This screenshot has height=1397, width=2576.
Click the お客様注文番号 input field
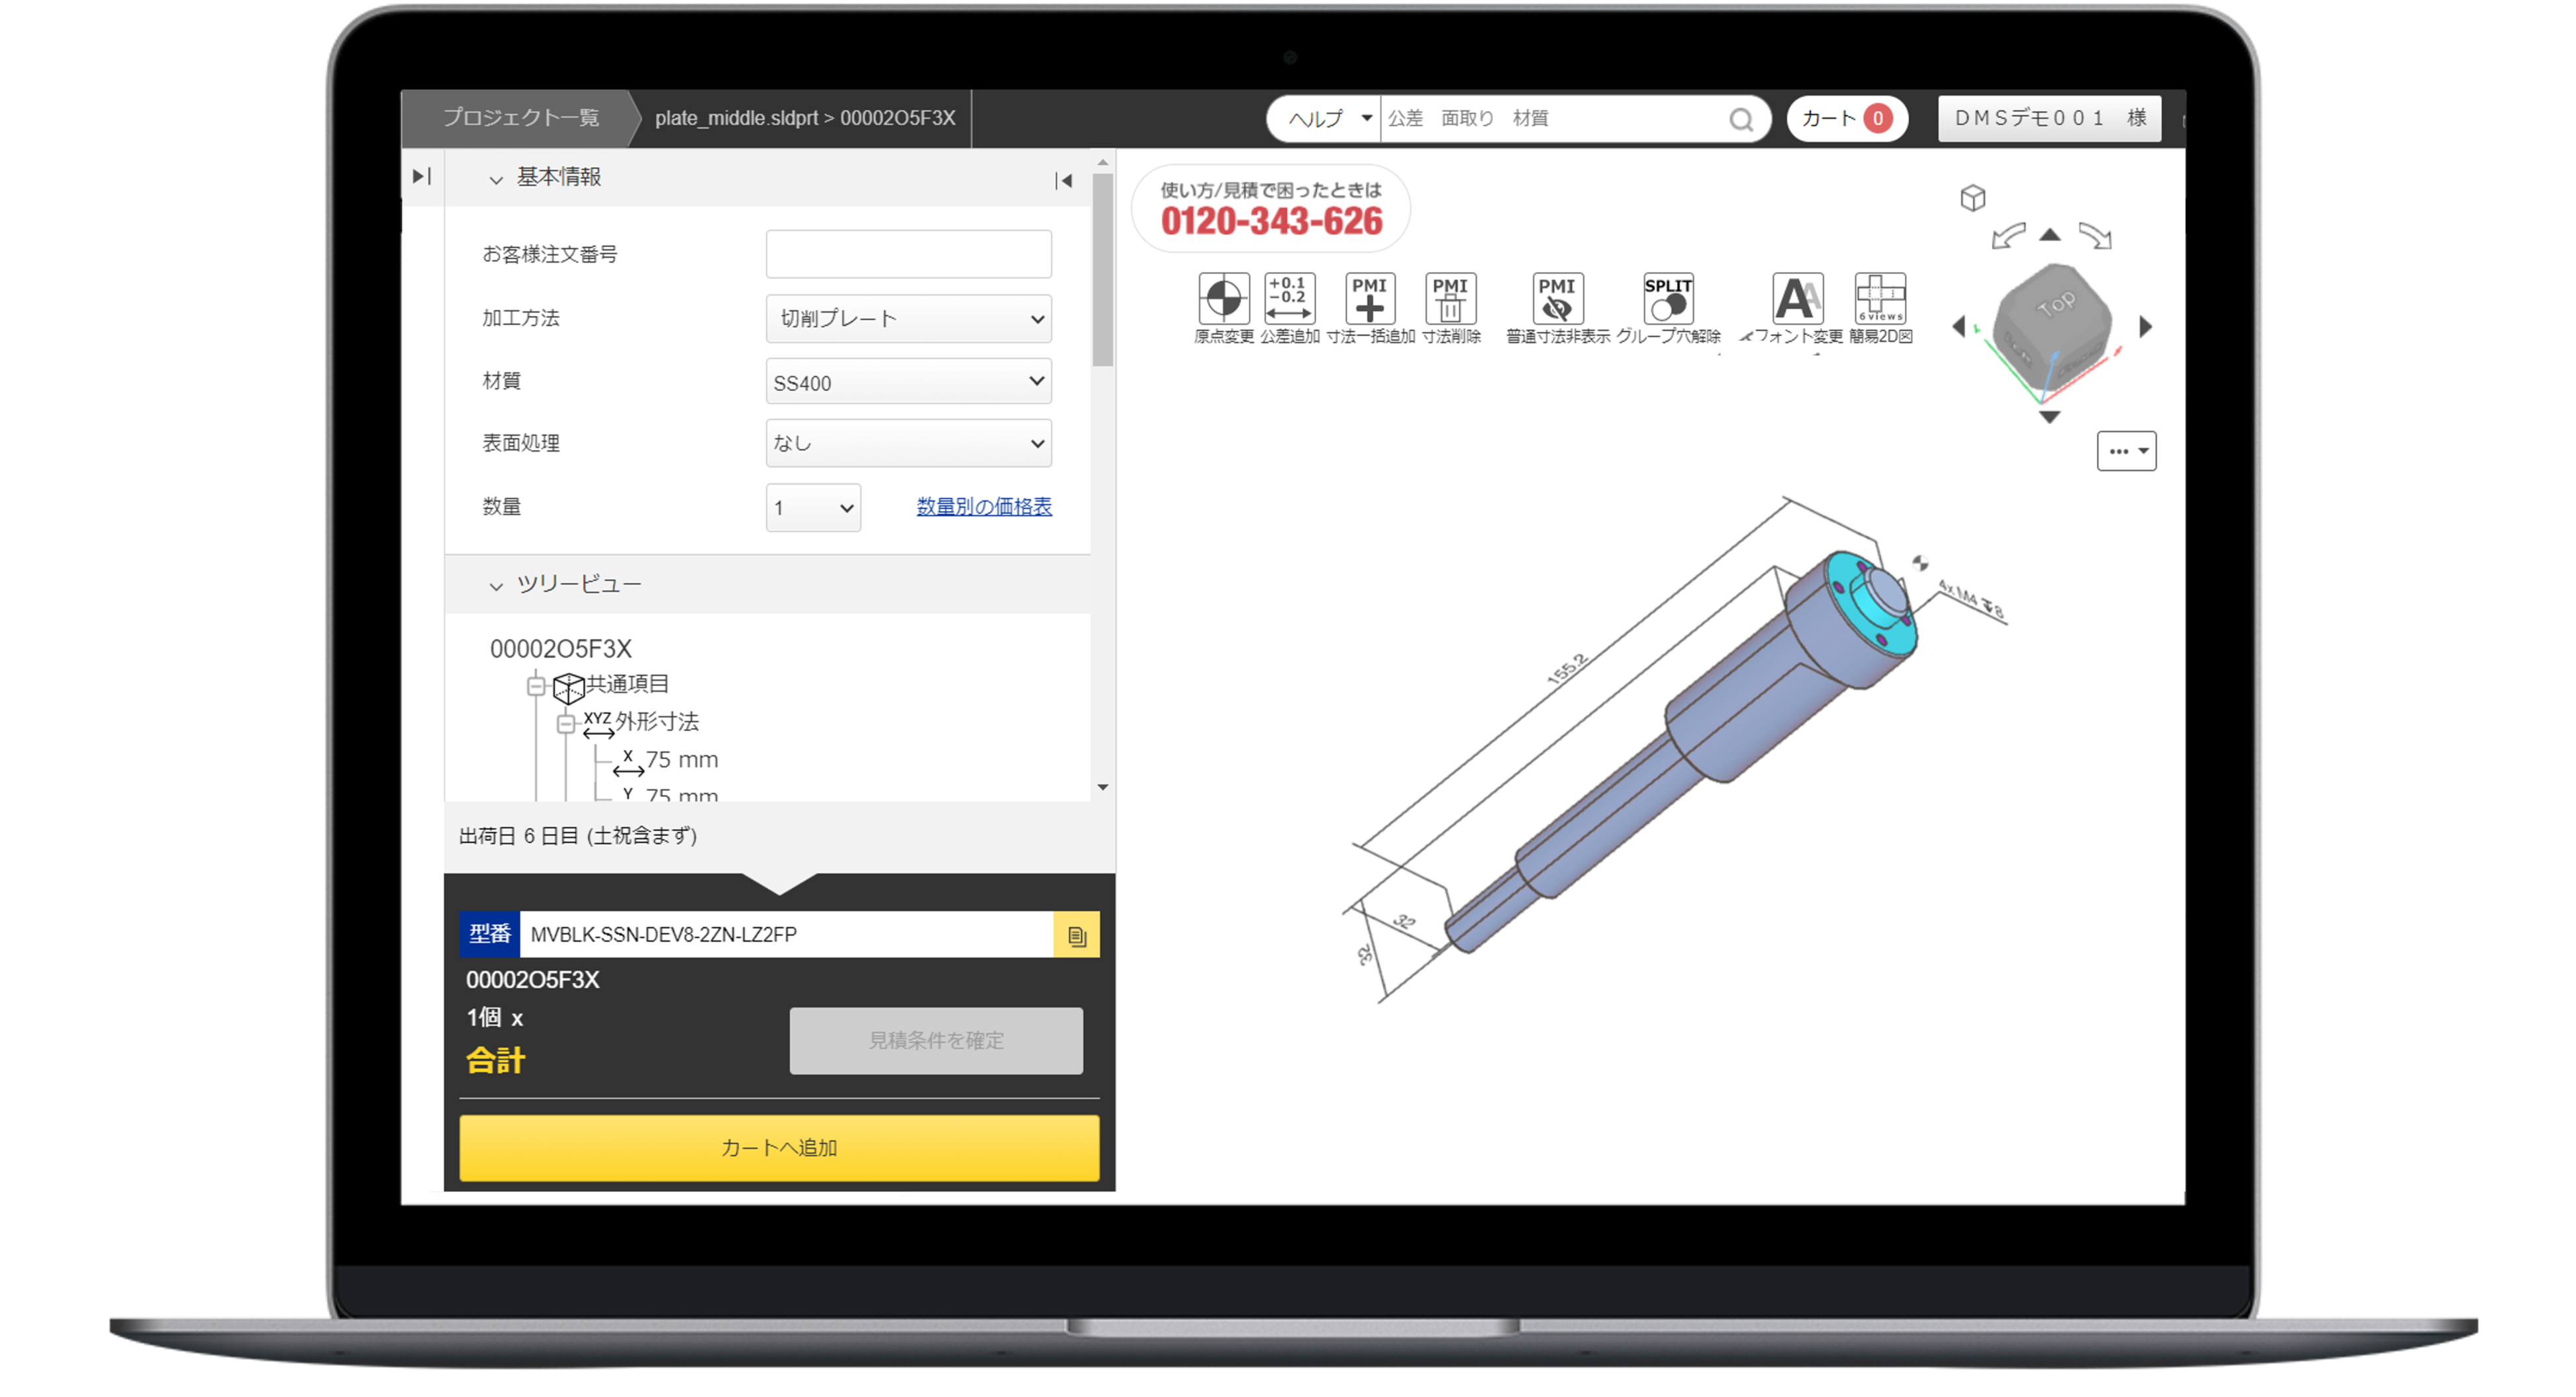908,254
